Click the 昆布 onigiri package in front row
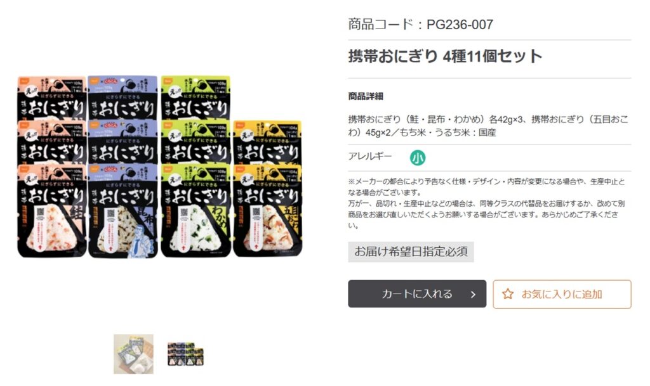Screen dimensions: 650x386 pyautogui.click(x=123, y=211)
